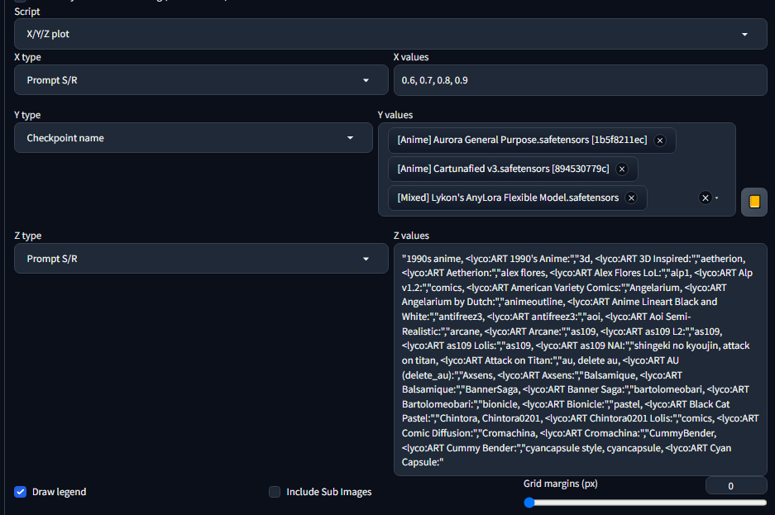Toggle the Draw legend checkbox
This screenshot has height=515, width=775.
tap(20, 492)
